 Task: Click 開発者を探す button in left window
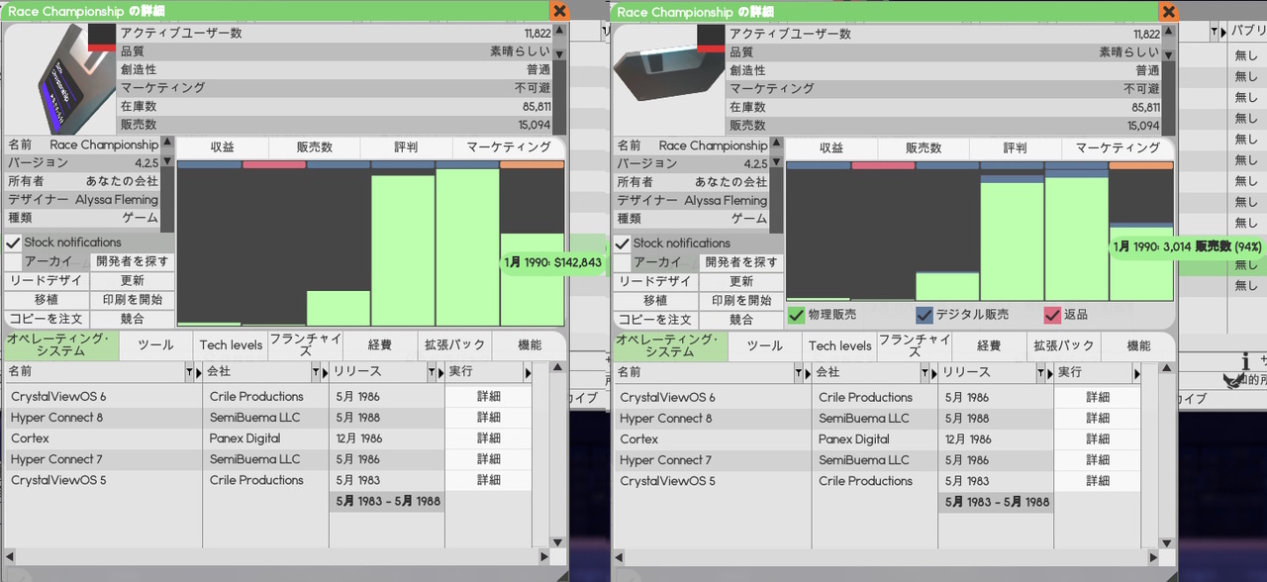click(132, 262)
